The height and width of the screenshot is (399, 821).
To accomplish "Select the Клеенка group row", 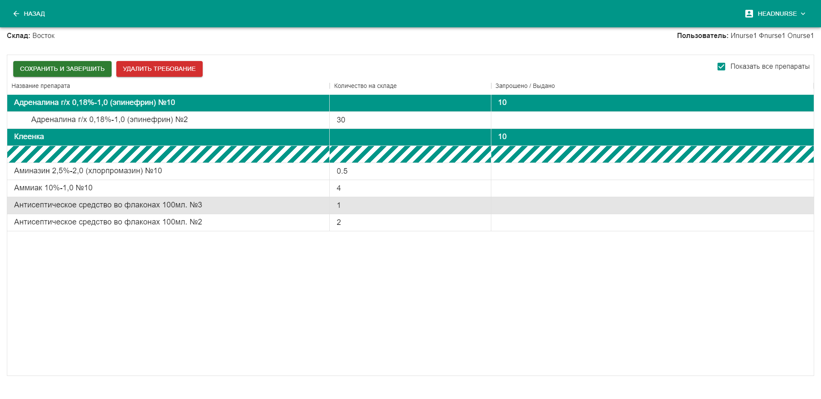I will tap(29, 137).
